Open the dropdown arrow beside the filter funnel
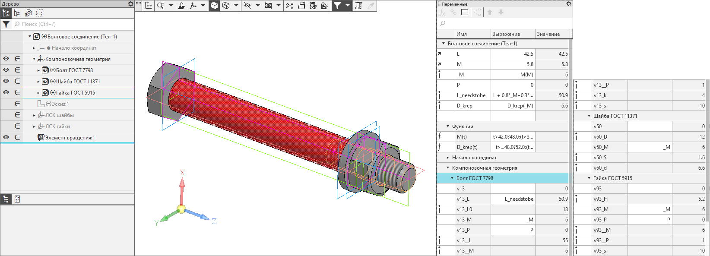The image size is (710, 256). (347, 6)
